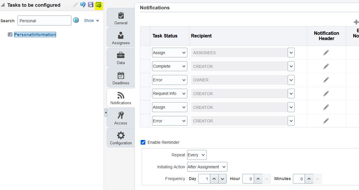Switch to the Data tab
Image resolution: width=359 pixels, height=190 pixels.
(x=121, y=58)
